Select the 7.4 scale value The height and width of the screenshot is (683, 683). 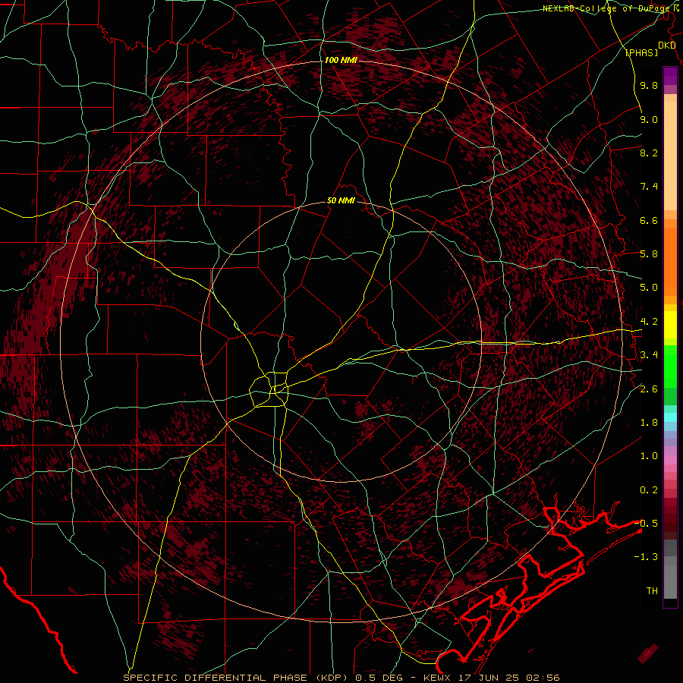(649, 187)
